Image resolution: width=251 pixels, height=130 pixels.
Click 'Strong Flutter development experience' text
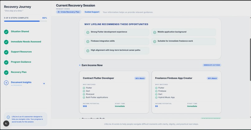[x=109, y=32]
